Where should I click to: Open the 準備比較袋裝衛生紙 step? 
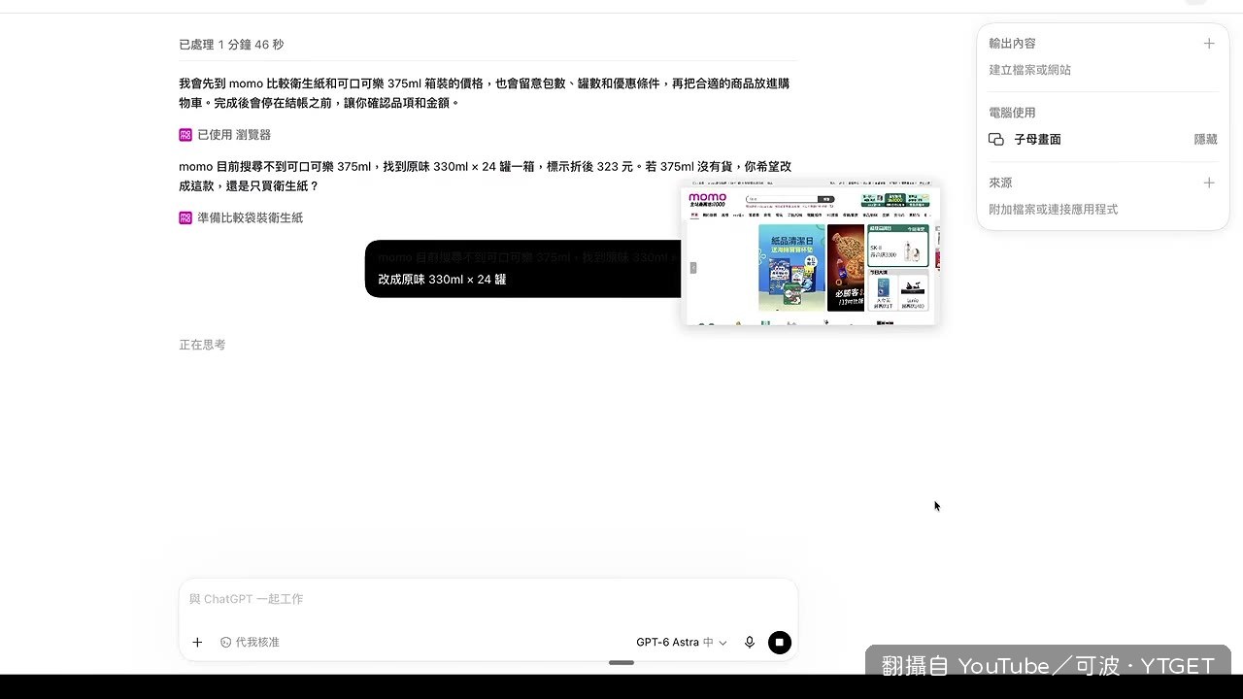[x=241, y=217]
